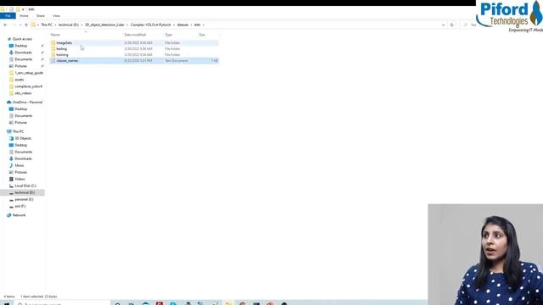This screenshot has height=305, width=543.
Task: Jump to This PC breadcrumb
Action: pos(47,25)
